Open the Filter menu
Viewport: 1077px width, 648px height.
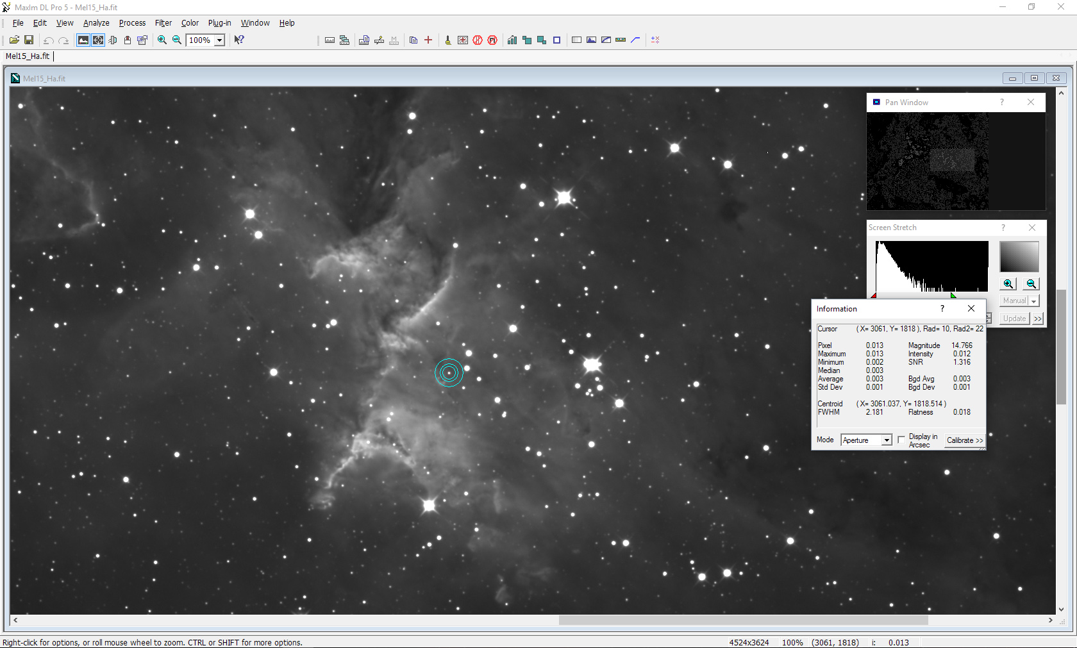(x=163, y=23)
